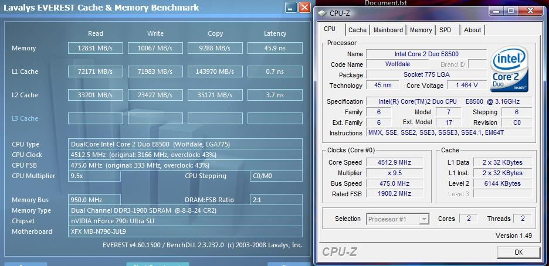Viewport: 549px width, 266px height.
Task: Click the Code Name Wolfdale field
Action: click(x=398, y=64)
